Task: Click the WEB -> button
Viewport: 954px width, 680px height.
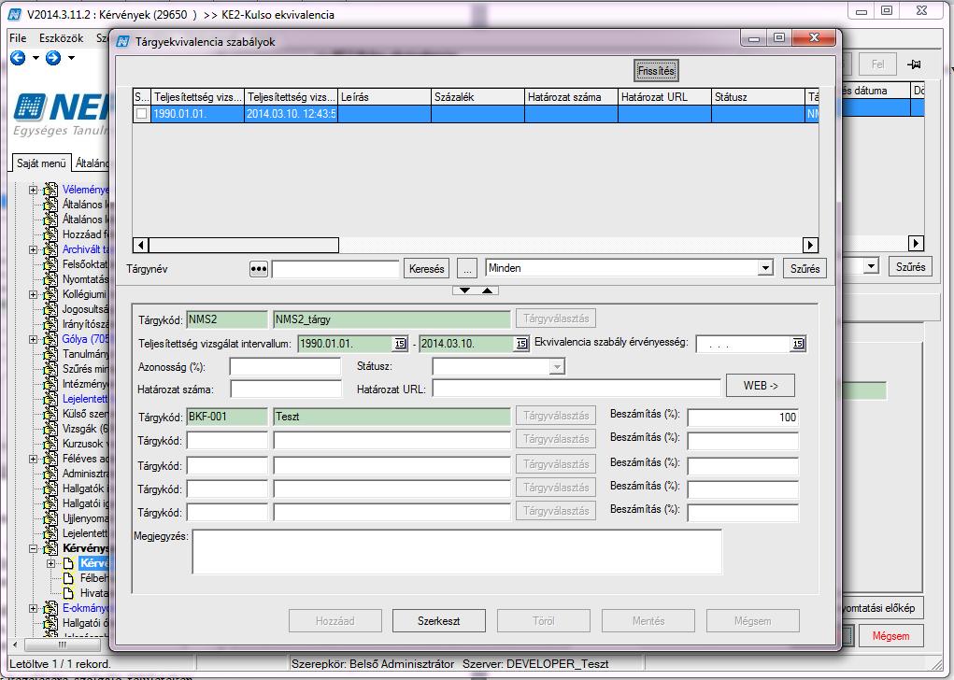Action: (x=761, y=386)
